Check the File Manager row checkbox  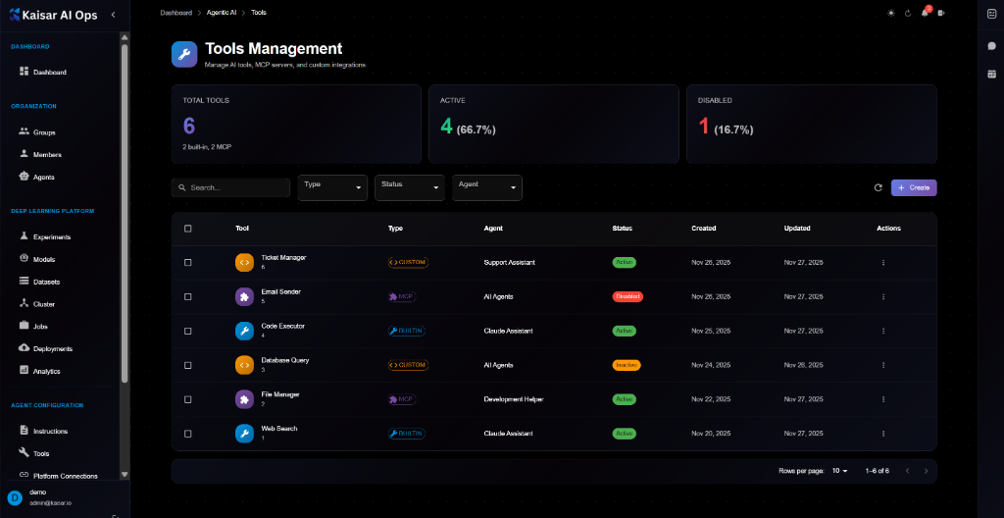point(187,399)
